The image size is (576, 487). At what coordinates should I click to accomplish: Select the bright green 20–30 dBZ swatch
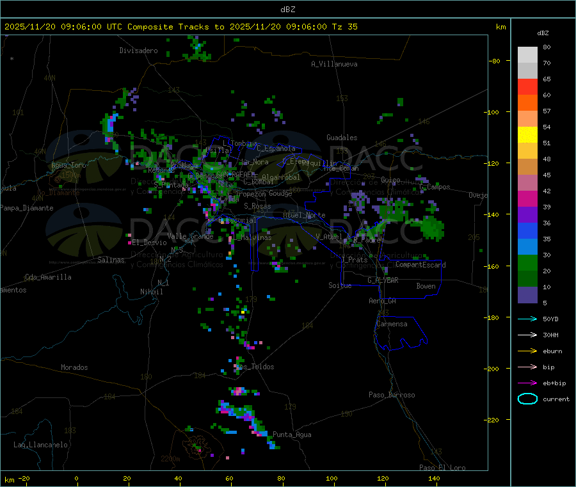click(527, 263)
